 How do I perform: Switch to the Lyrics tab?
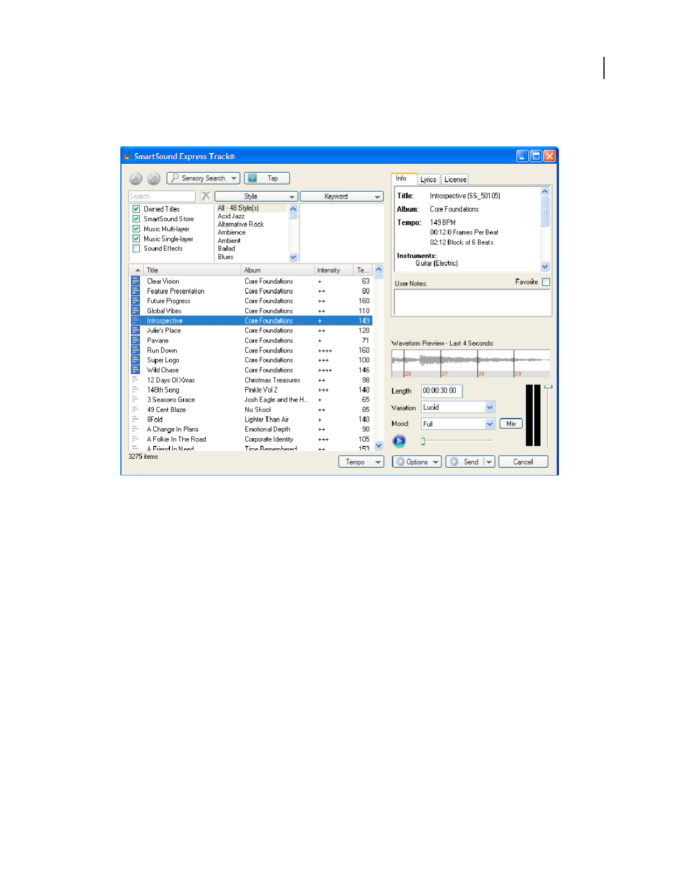point(428,179)
